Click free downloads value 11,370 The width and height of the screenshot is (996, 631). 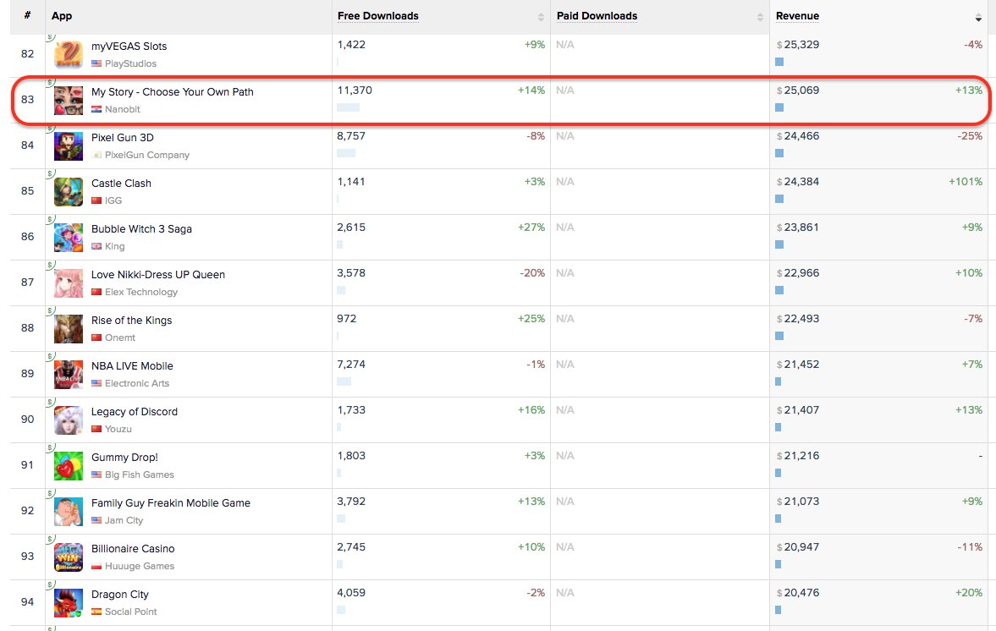(x=355, y=91)
